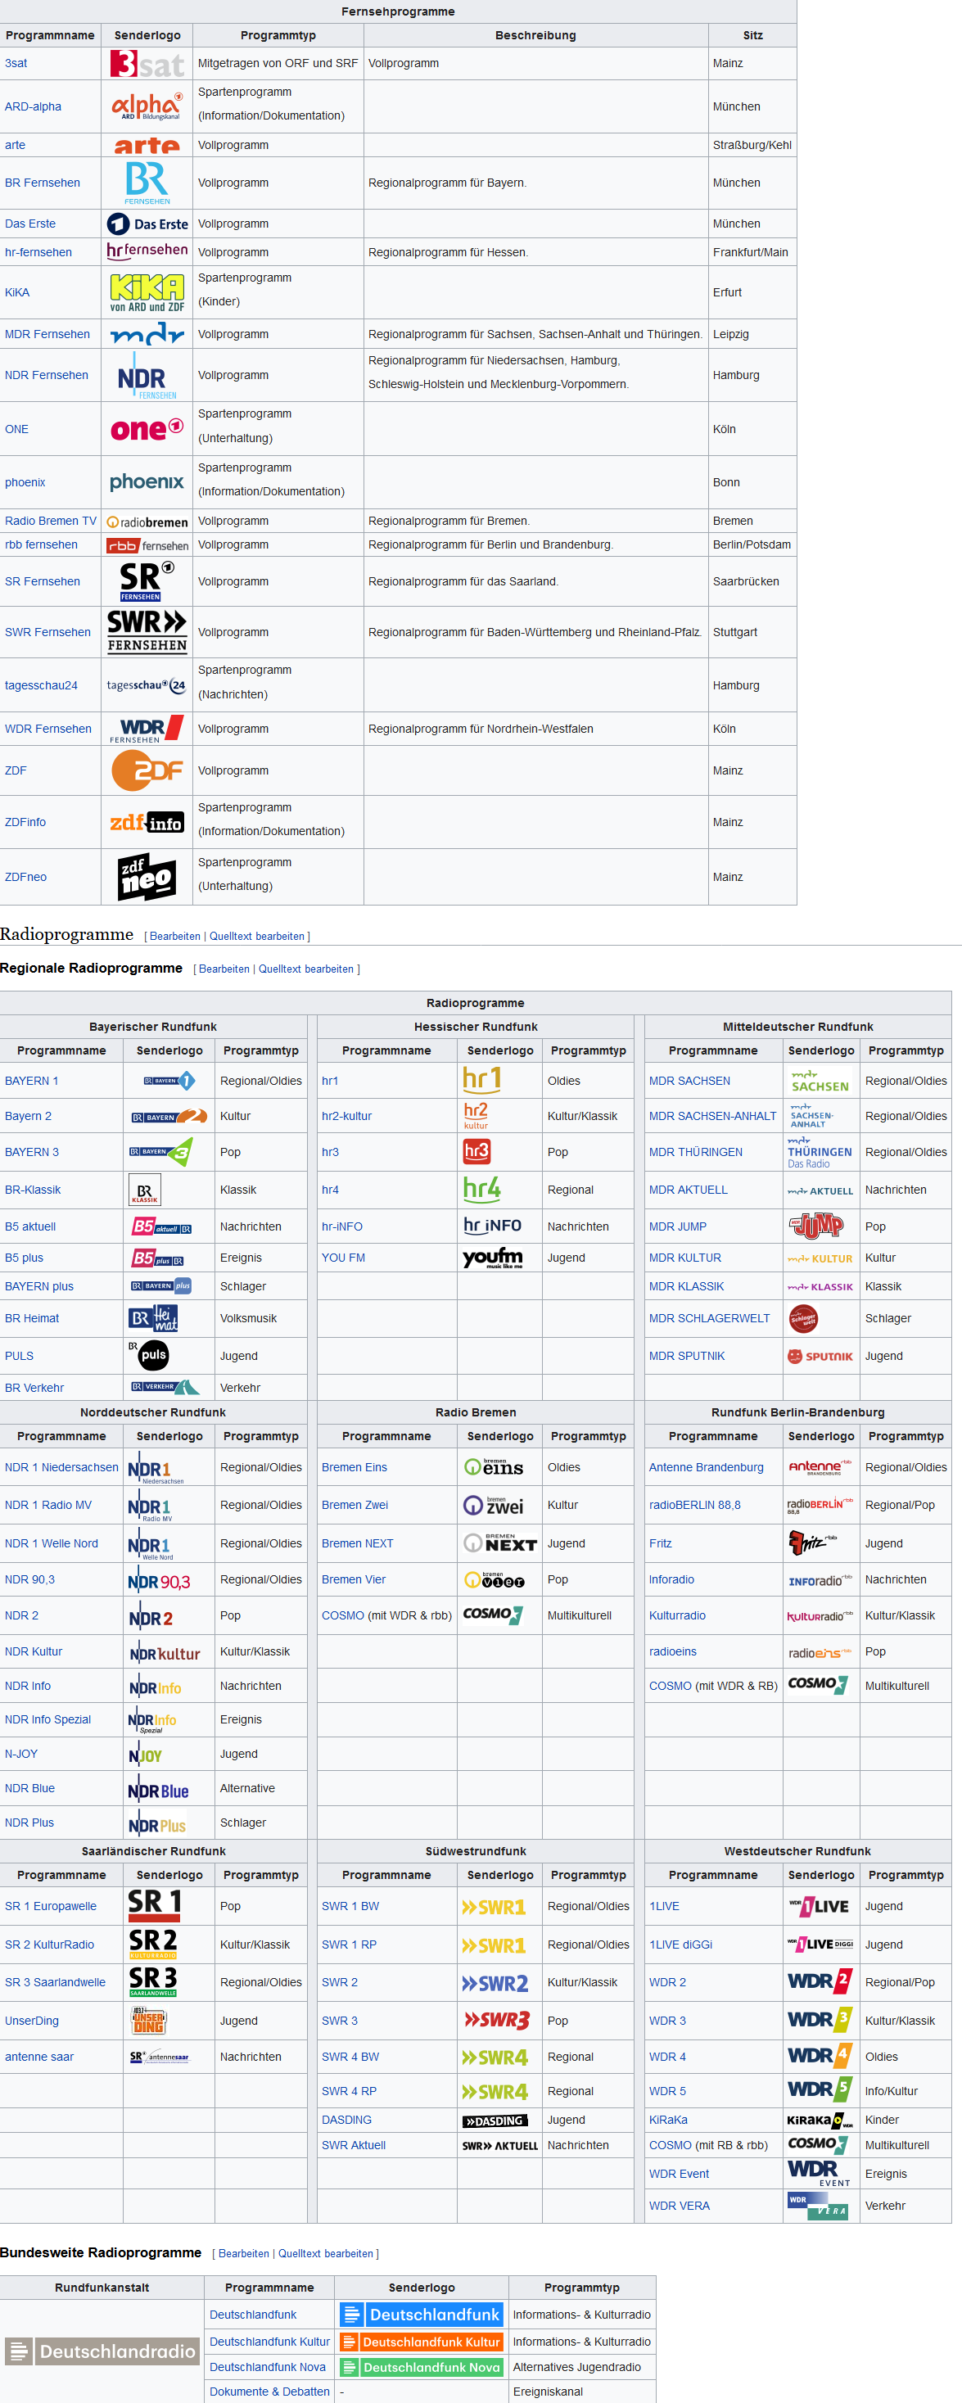
Task: Open the Deutschlandfunk Kultur link
Action: 269,2342
